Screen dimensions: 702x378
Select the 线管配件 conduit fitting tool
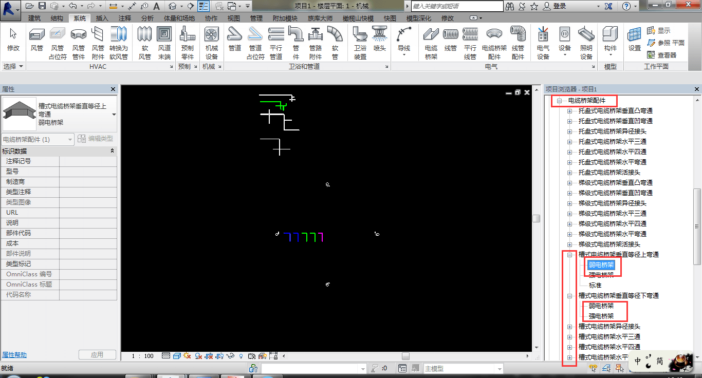518,43
